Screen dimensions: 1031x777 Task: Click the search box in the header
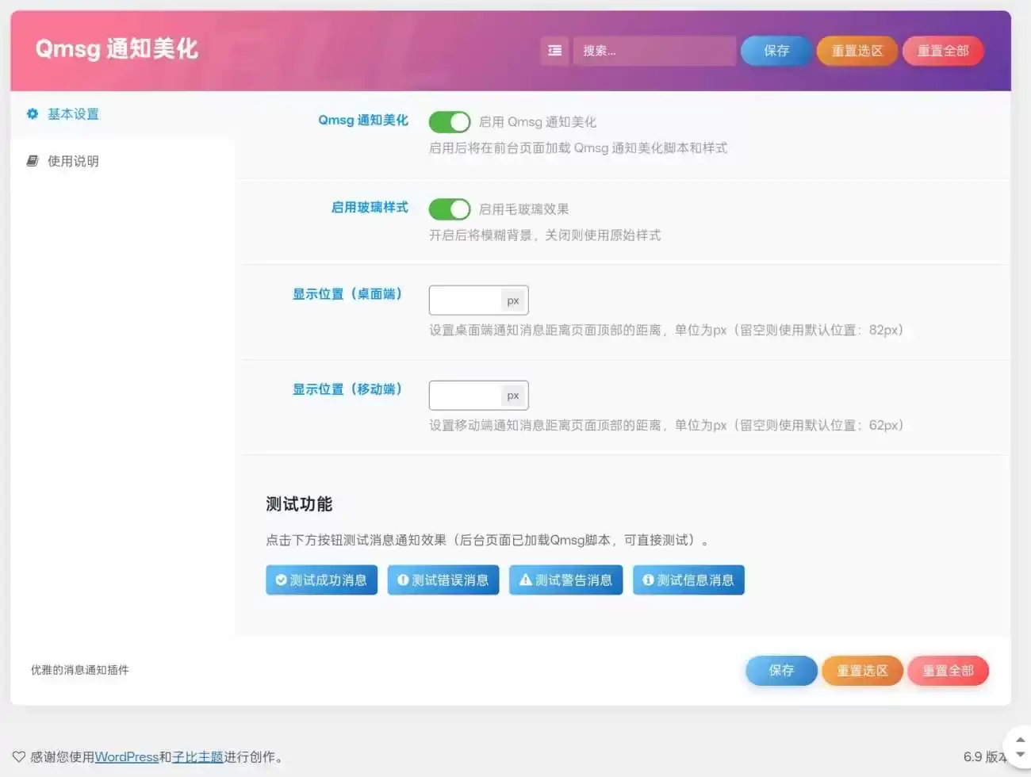pyautogui.click(x=654, y=50)
